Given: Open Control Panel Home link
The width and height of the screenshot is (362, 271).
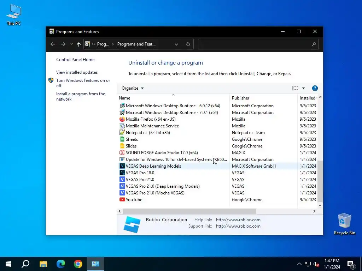Looking at the screenshot, I should 75,59.
